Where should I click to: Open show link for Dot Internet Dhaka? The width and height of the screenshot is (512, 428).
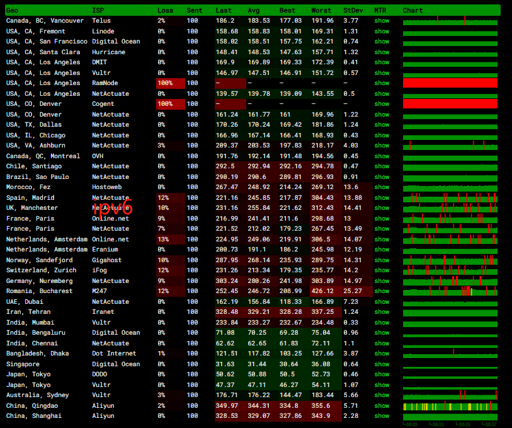pos(382,353)
